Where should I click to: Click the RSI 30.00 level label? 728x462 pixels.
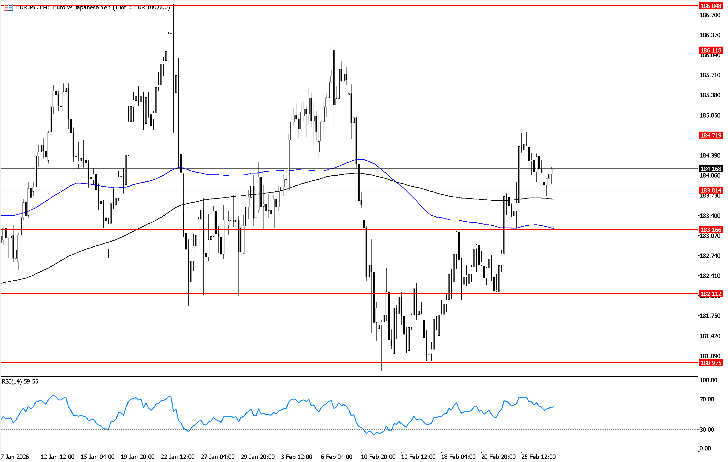click(x=707, y=429)
